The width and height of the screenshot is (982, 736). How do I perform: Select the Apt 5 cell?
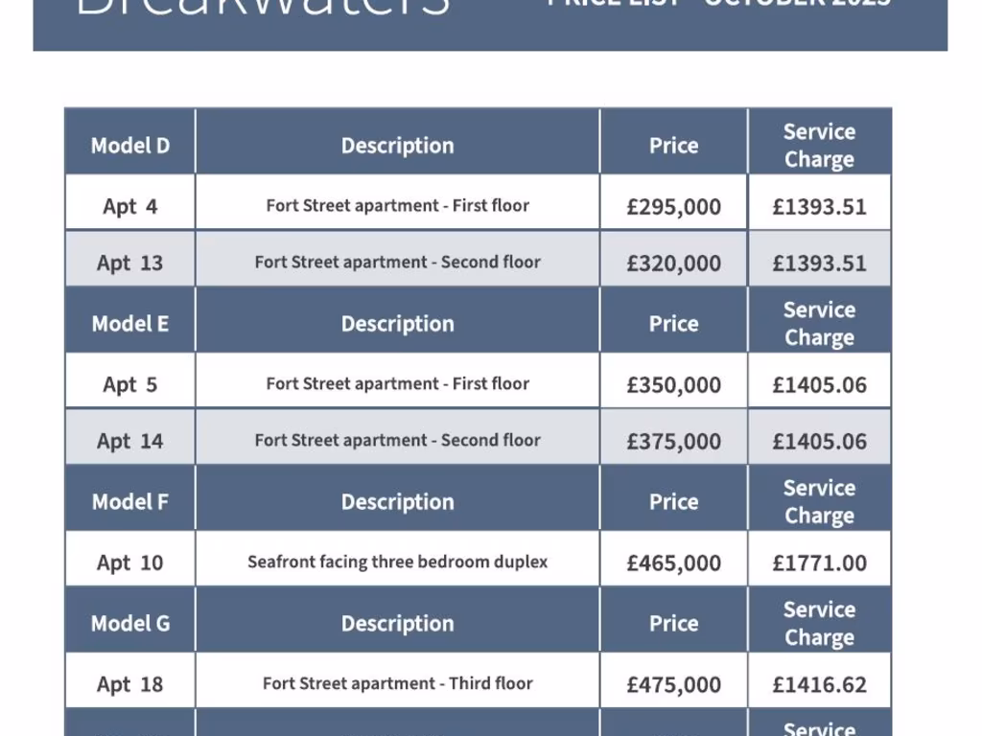pos(130,384)
